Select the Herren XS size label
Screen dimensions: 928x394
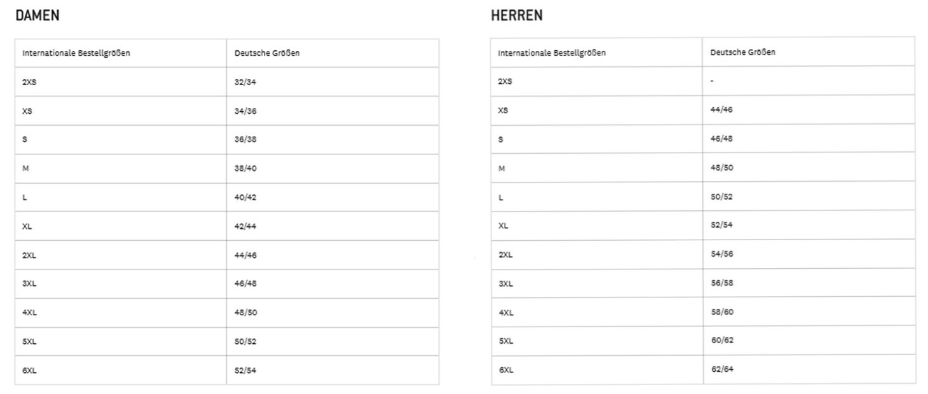click(x=503, y=110)
